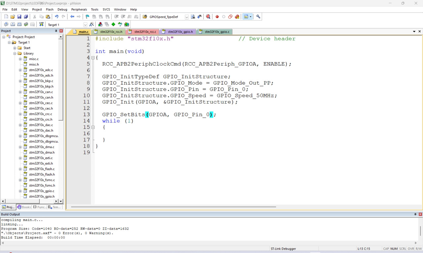Open the SVCS menu

click(106, 10)
